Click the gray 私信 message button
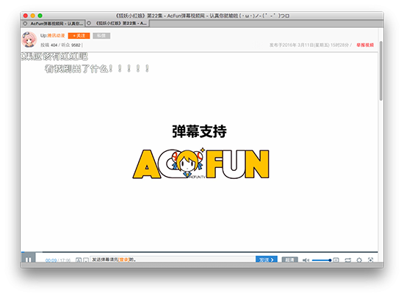 pos(101,36)
